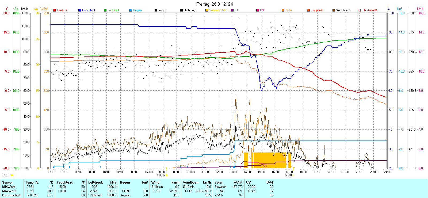Image resolution: width=428 pixels, height=198 pixels.
Task: Click the Richtung legend label
Action: [189, 10]
